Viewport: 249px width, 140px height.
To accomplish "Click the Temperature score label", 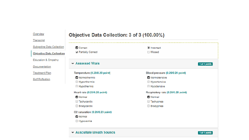I will click(x=100, y=73).
